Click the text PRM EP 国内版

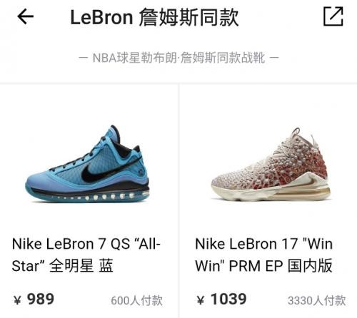click(281, 265)
